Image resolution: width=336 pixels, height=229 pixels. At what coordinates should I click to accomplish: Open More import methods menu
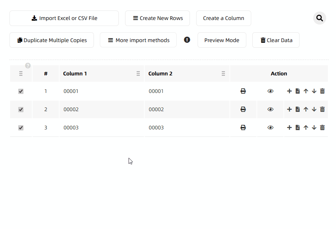[138, 40]
